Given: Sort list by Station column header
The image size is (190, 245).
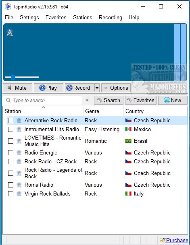Looking at the screenshot, I should click(43, 111).
